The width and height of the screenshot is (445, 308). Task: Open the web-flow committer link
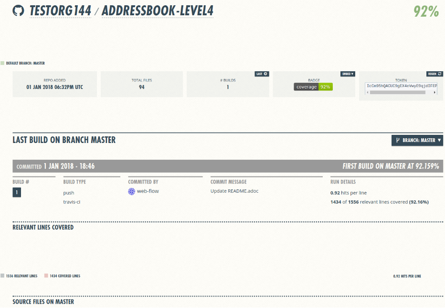point(148,191)
